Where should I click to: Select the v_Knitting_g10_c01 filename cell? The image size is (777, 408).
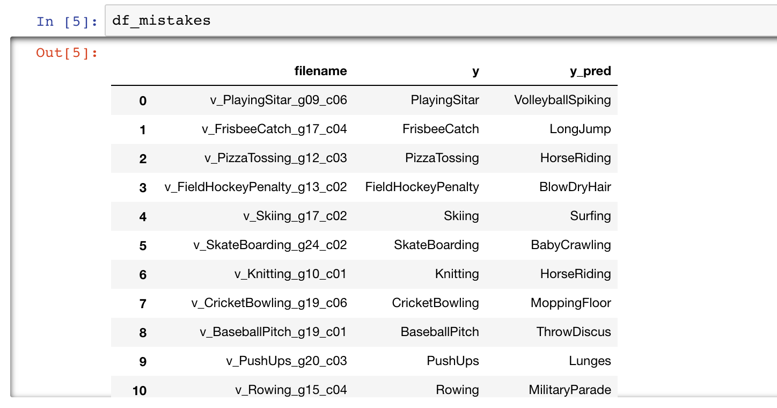[290, 274]
